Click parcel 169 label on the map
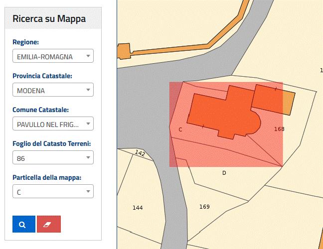This screenshot has height=249, width=323. (204, 207)
